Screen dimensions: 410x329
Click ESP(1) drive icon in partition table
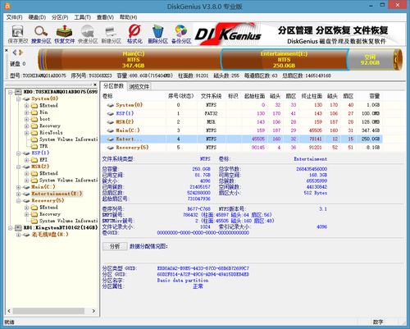(111, 113)
